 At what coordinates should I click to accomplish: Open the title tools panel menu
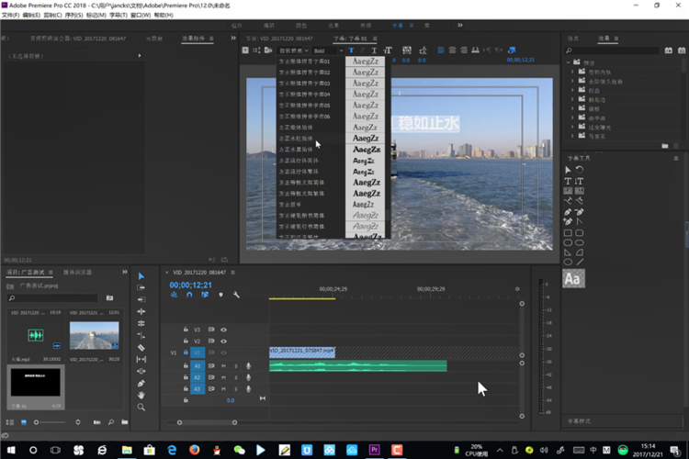(x=676, y=159)
